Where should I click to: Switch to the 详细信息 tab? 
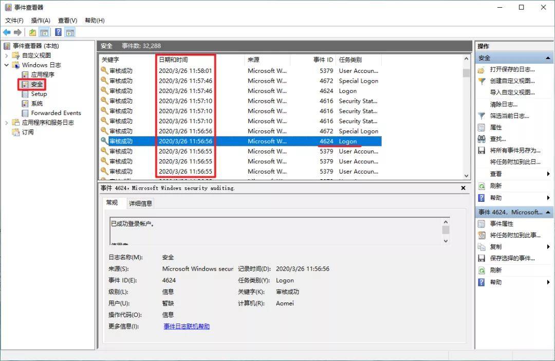[x=140, y=203]
